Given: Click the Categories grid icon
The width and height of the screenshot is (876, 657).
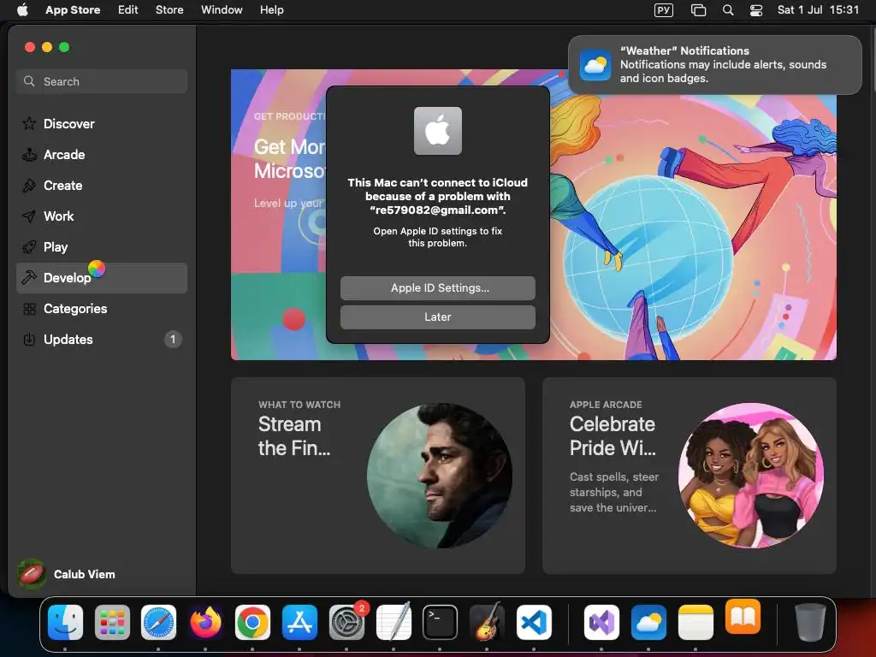Looking at the screenshot, I should (29, 308).
